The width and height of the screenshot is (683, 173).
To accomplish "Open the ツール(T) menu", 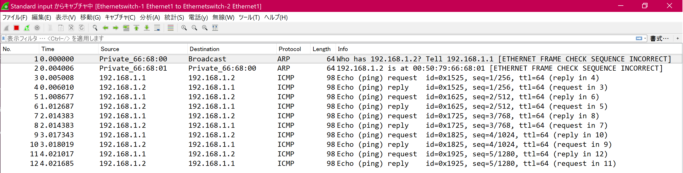I will [x=249, y=17].
